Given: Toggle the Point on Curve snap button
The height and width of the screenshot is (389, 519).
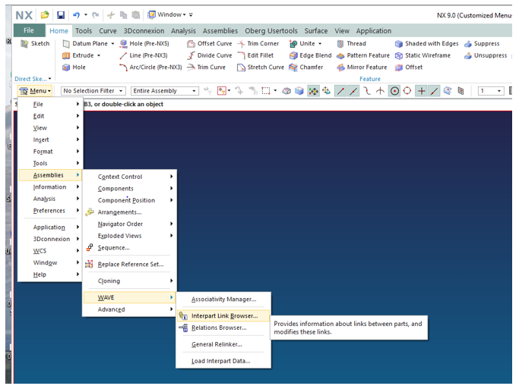Looking at the screenshot, I should click(434, 91).
